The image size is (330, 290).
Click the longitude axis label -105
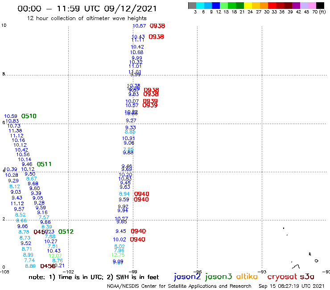point(4,272)
